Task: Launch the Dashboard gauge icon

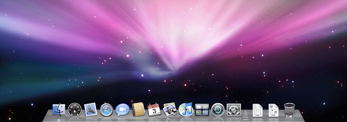Action: 75,109
